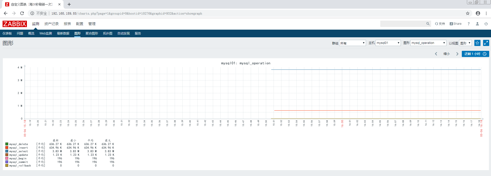Open the Share link

456,24
